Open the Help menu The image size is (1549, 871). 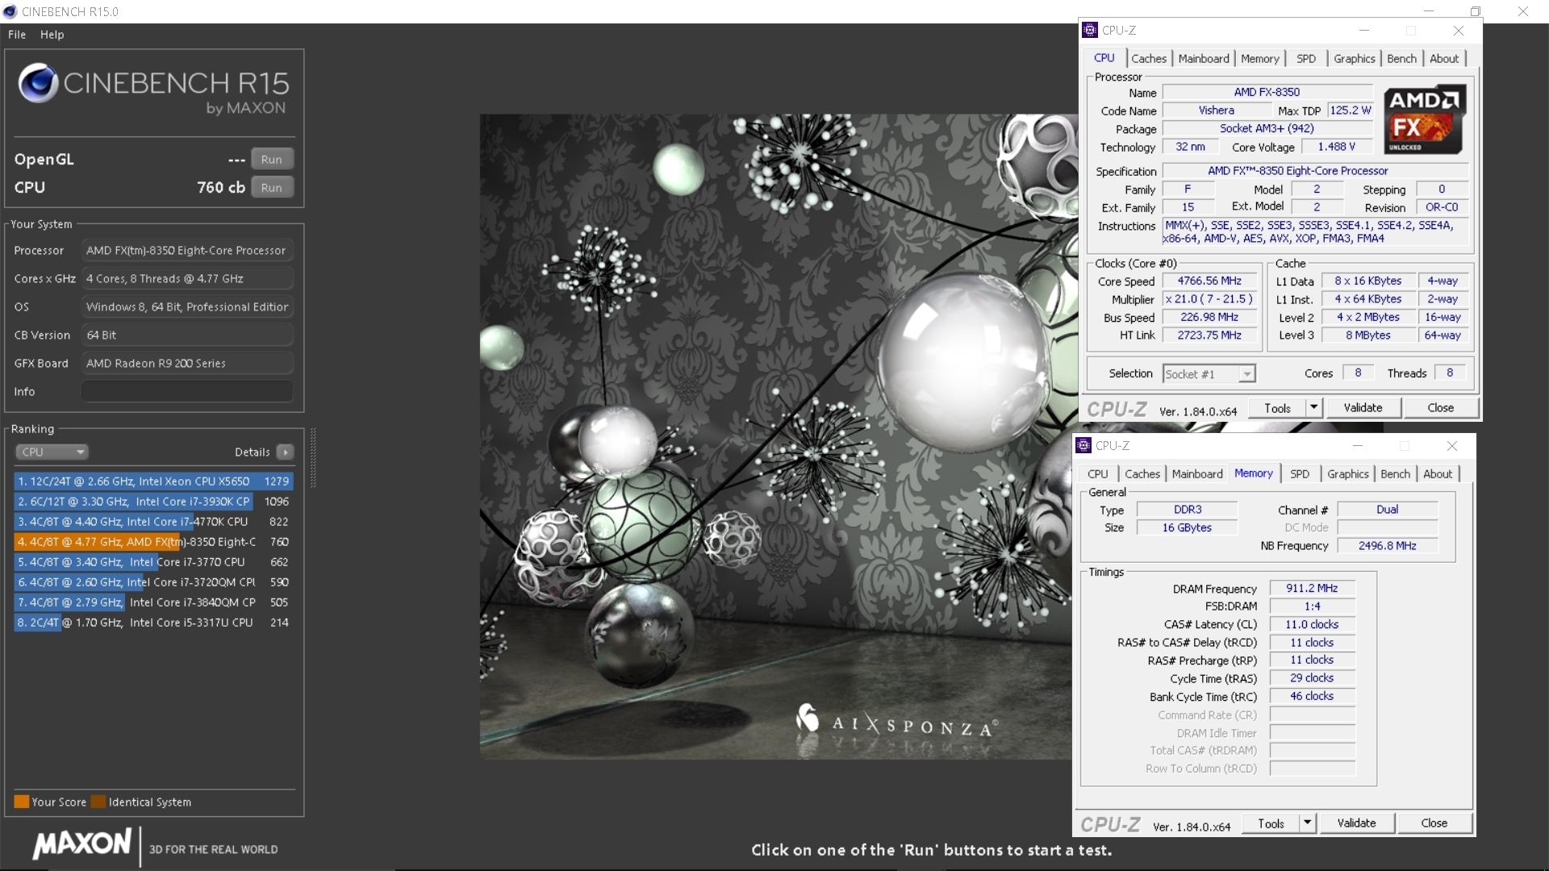52,35
